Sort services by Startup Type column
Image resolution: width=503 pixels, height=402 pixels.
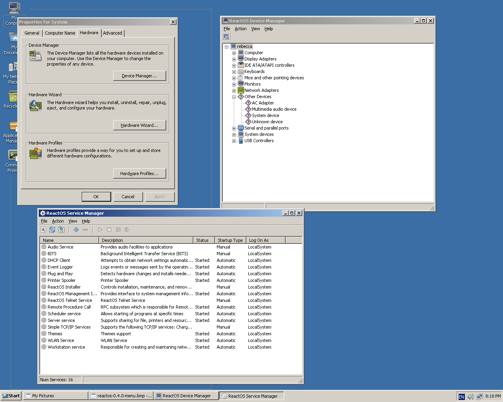(x=230, y=240)
